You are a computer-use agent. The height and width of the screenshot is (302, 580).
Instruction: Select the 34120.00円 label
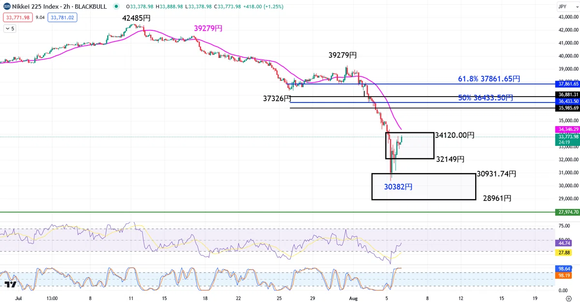pyautogui.click(x=454, y=136)
